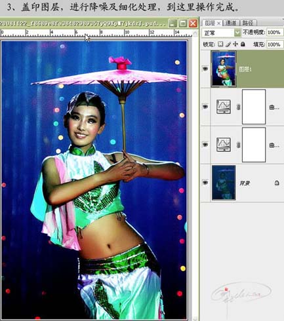Toggle lock transparent pixels icon

pos(220,44)
